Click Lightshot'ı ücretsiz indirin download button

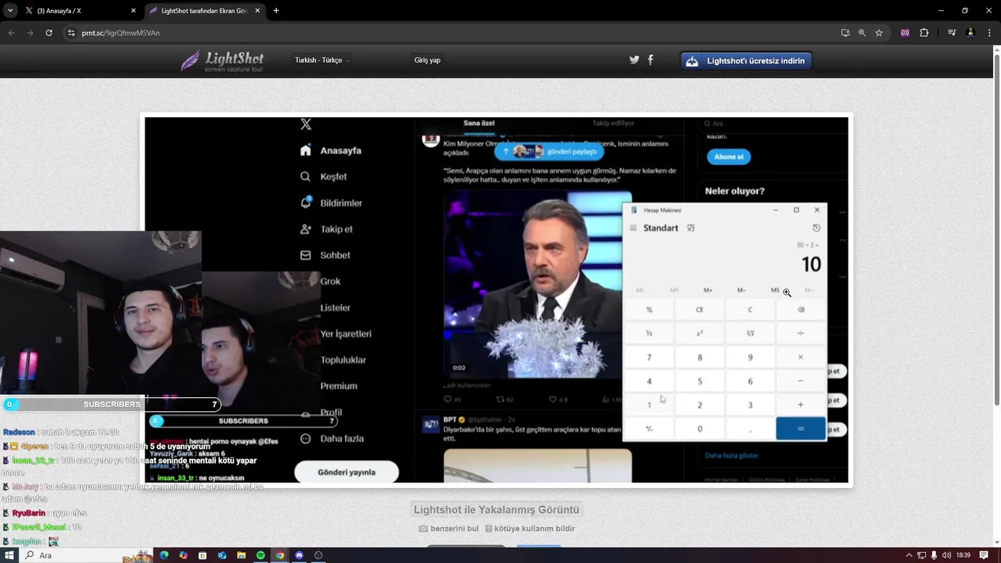click(747, 61)
